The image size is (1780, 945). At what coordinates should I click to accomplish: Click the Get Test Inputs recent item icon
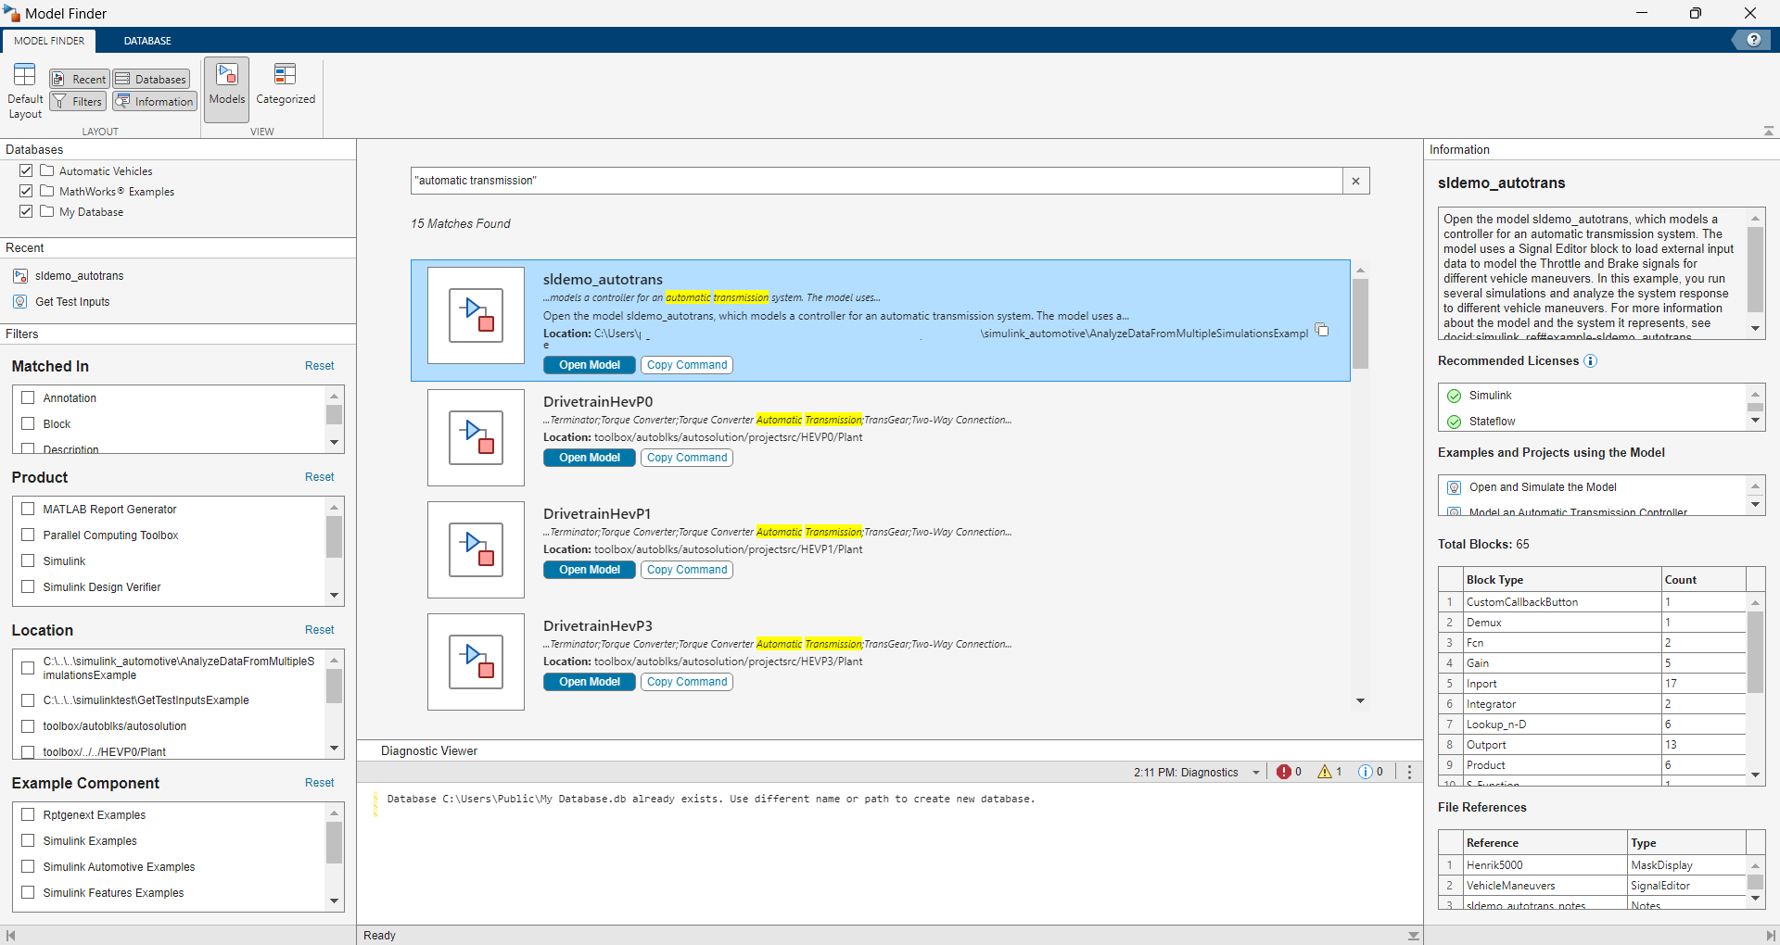(20, 302)
